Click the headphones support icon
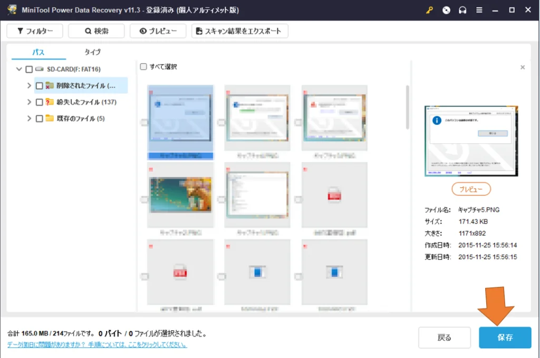The height and width of the screenshot is (358, 540). click(x=462, y=10)
